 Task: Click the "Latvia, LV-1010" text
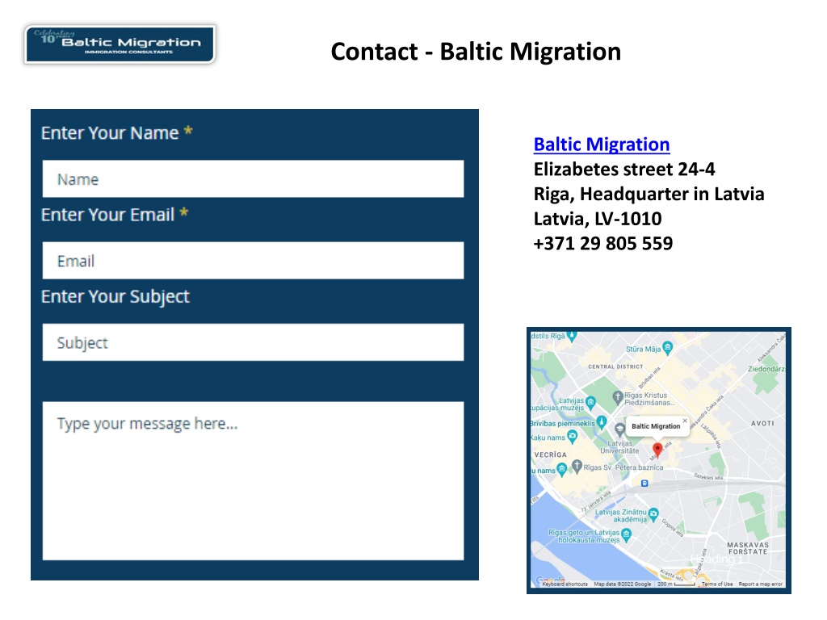tap(598, 219)
